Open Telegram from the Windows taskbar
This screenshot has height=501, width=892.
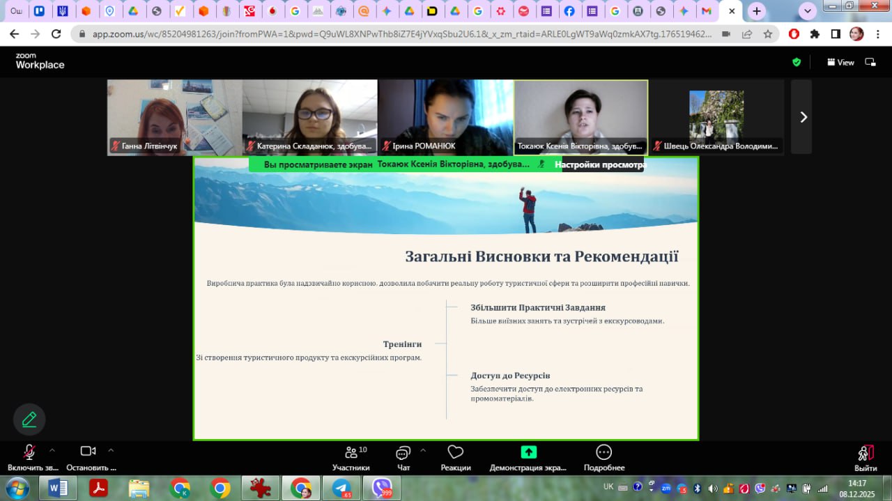tap(342, 488)
